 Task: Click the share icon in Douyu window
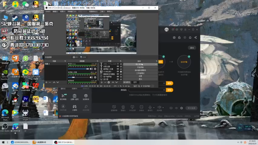[x=195, y=37]
